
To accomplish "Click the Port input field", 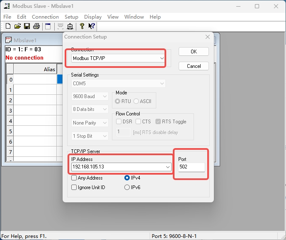I will click(191, 167).
